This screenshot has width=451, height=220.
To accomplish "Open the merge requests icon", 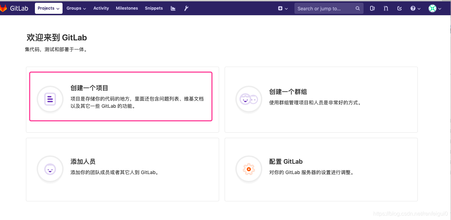I will pyautogui.click(x=386, y=8).
